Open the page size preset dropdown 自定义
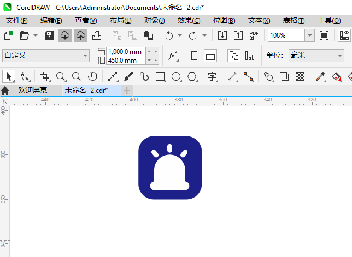This screenshot has width=352, height=257. (46, 56)
